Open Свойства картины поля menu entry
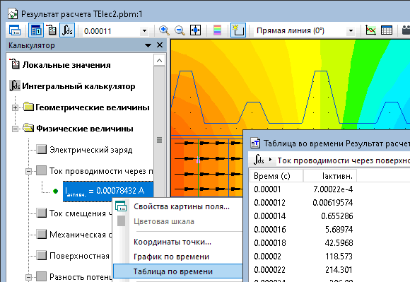 click(182, 206)
